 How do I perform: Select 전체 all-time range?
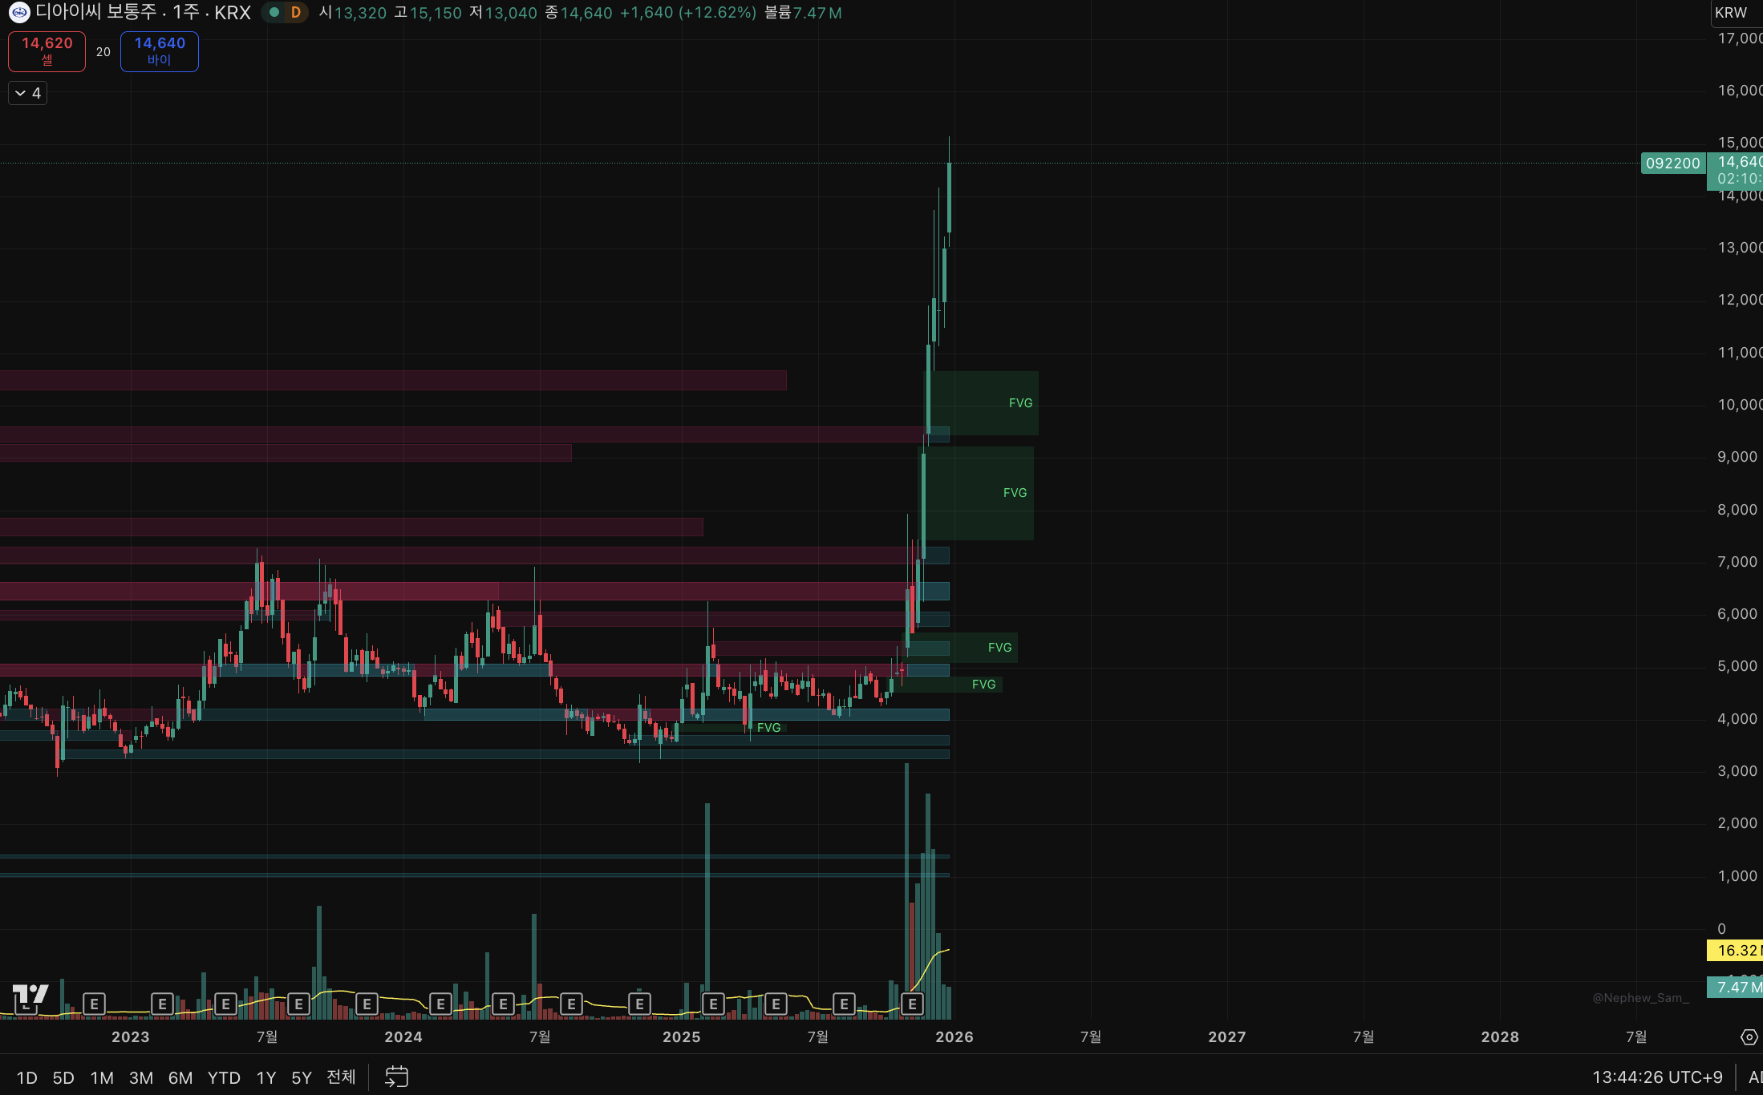point(341,1077)
